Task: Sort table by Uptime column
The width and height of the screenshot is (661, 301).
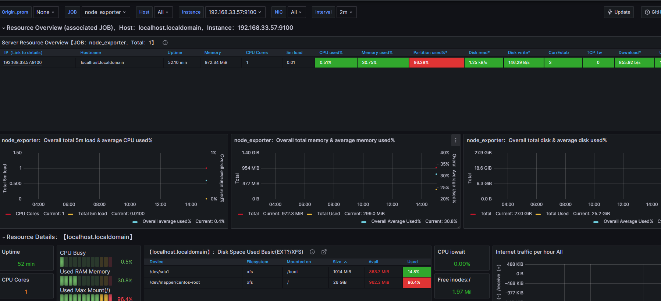Action: tap(175, 52)
